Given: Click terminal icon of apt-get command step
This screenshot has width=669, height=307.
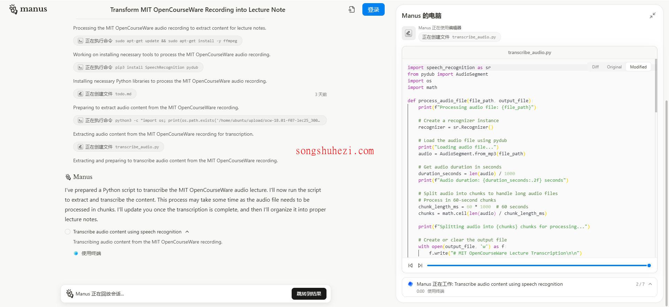Looking at the screenshot, I should click(x=80, y=41).
